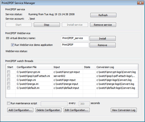Click the WebService Remove button

tap(103, 45)
